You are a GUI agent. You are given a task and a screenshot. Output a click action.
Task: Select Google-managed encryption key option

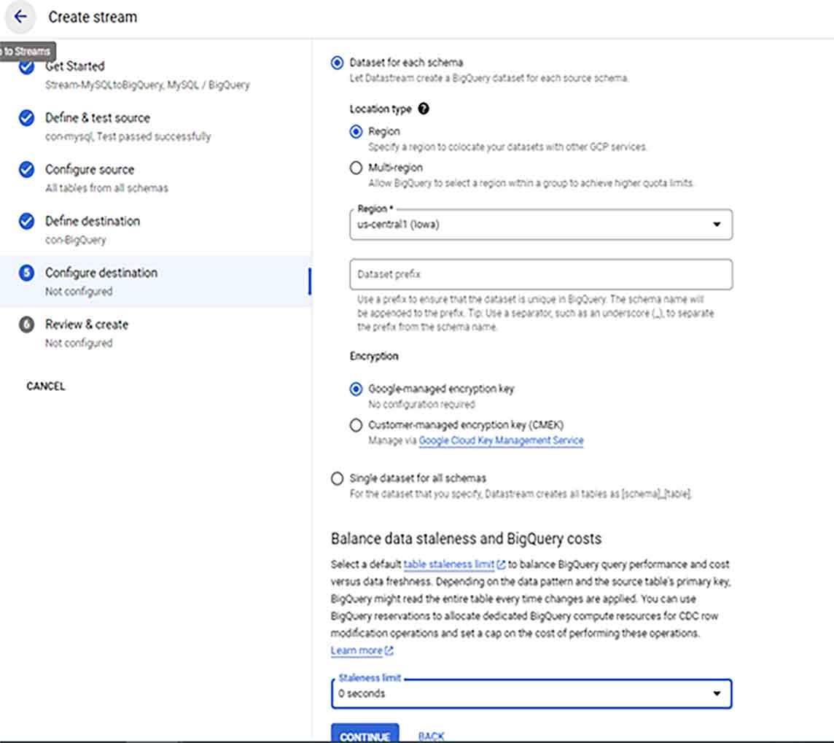point(356,389)
